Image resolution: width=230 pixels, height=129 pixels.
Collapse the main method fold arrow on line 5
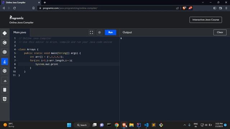click(17, 53)
